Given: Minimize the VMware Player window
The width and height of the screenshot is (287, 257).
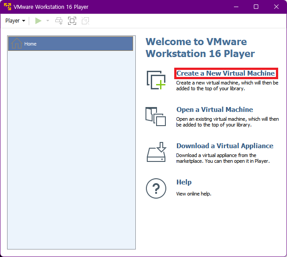Looking at the screenshot, I should tap(236, 7).
